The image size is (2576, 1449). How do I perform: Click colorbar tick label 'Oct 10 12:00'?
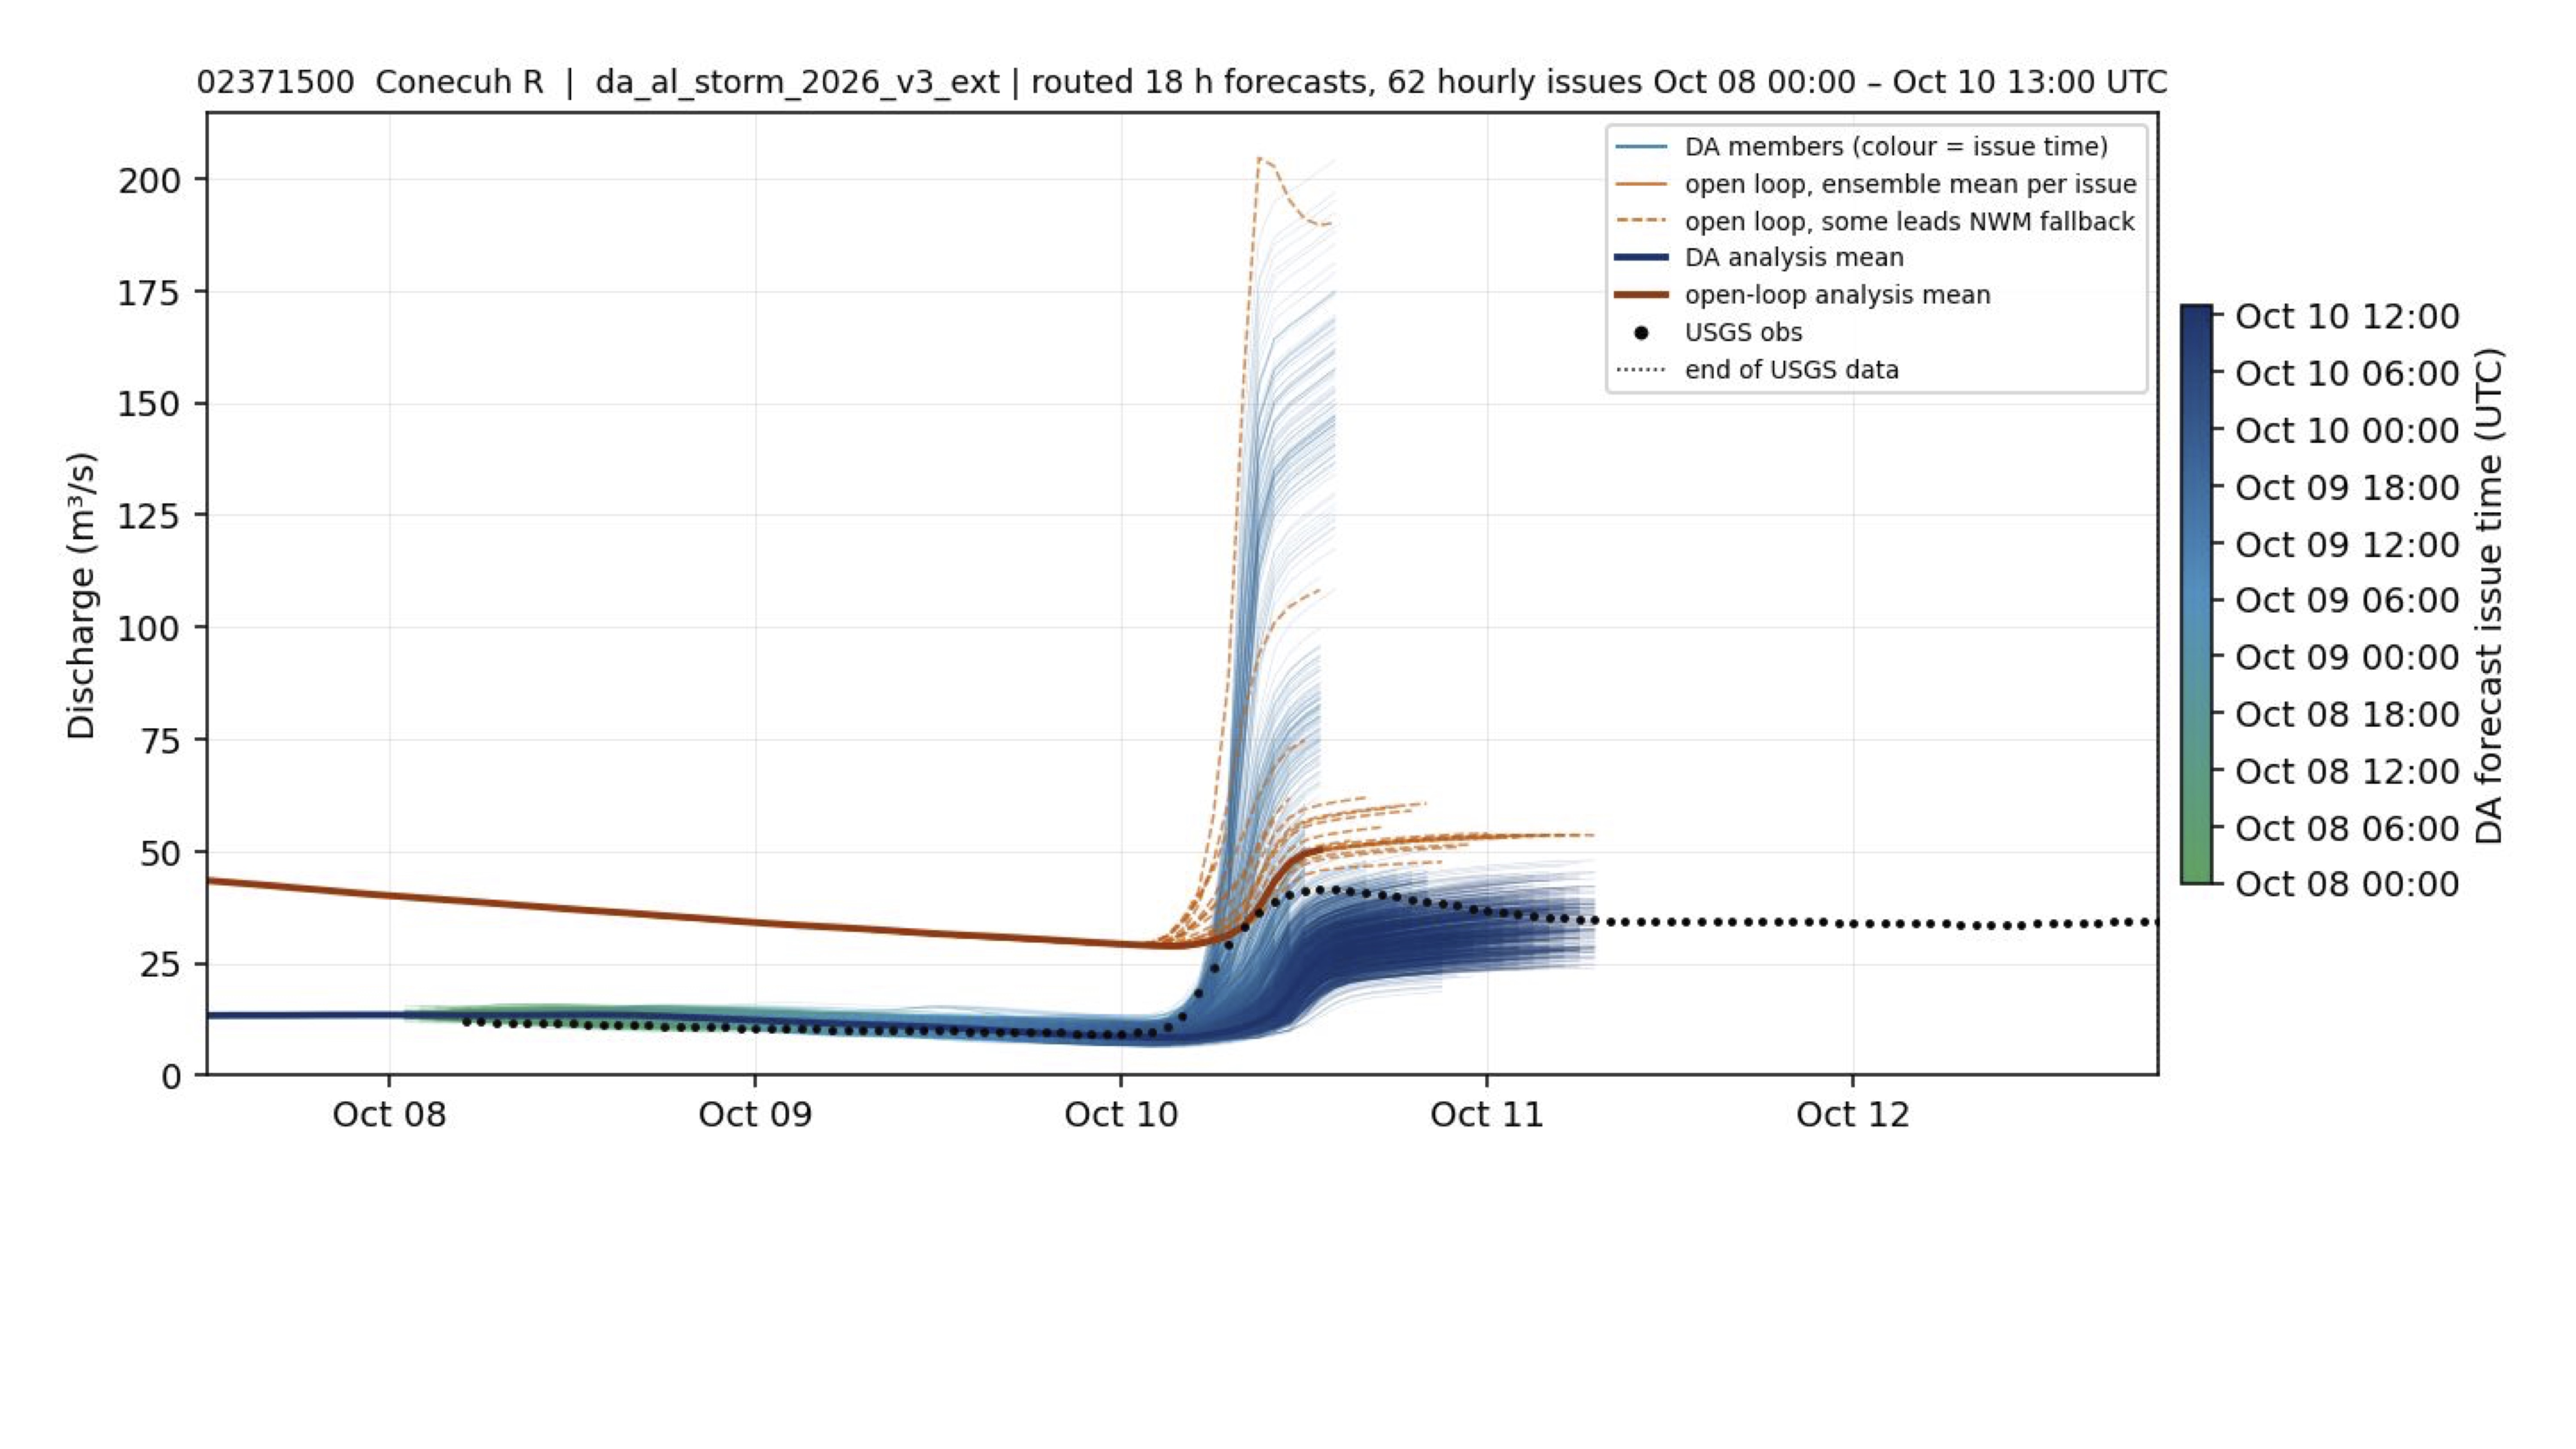coord(2347,316)
